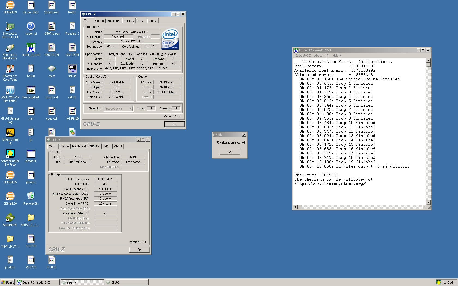
Task: Open Memory tab in top CPU-Z window
Action: click(x=129, y=21)
